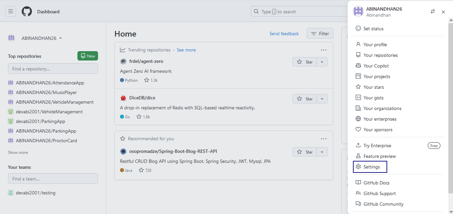This screenshot has height=214, width=453.
Task: Click the upload icon beside Try Enterprise
Action: (x=358, y=145)
